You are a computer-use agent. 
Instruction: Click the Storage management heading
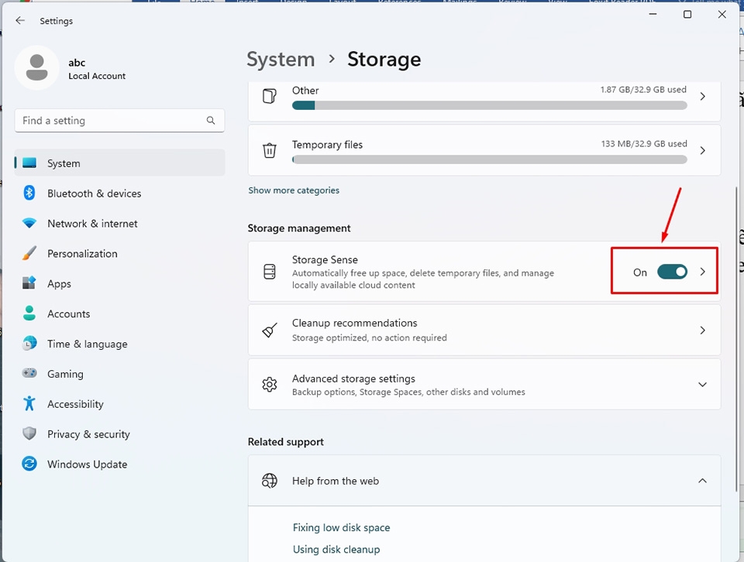(x=299, y=228)
